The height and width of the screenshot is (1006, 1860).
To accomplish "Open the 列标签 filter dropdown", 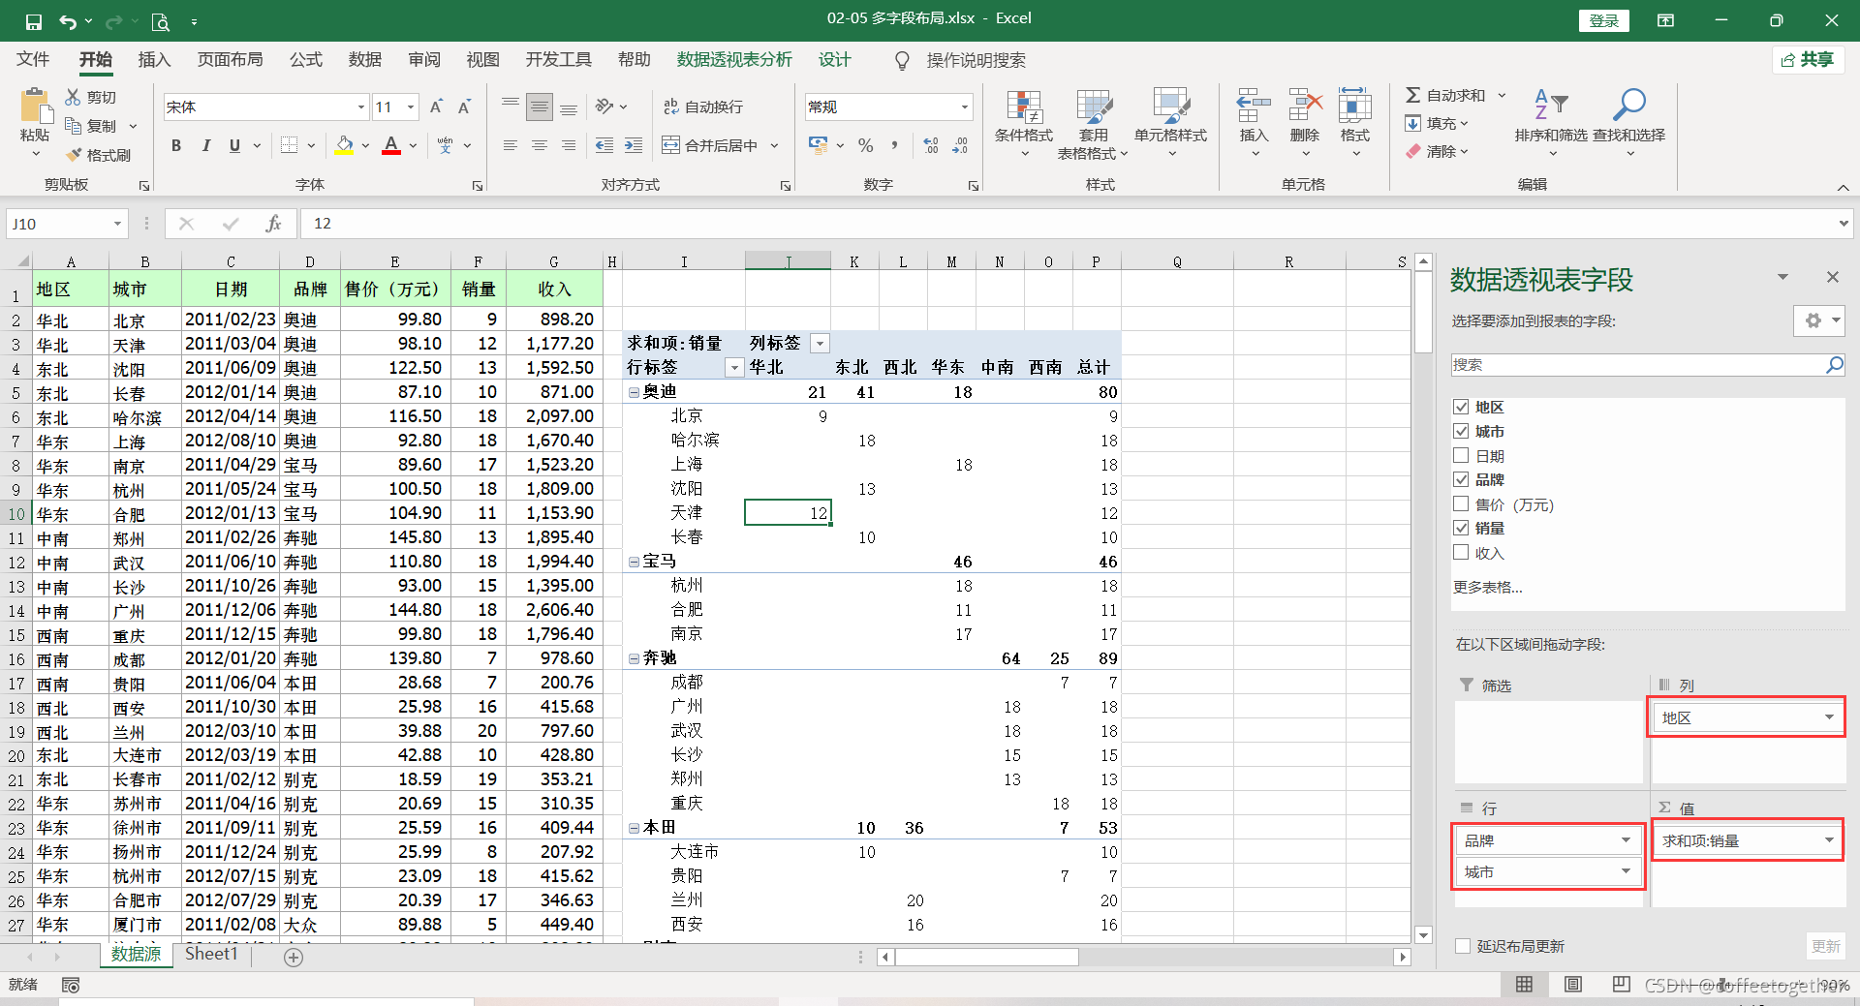I will (820, 344).
